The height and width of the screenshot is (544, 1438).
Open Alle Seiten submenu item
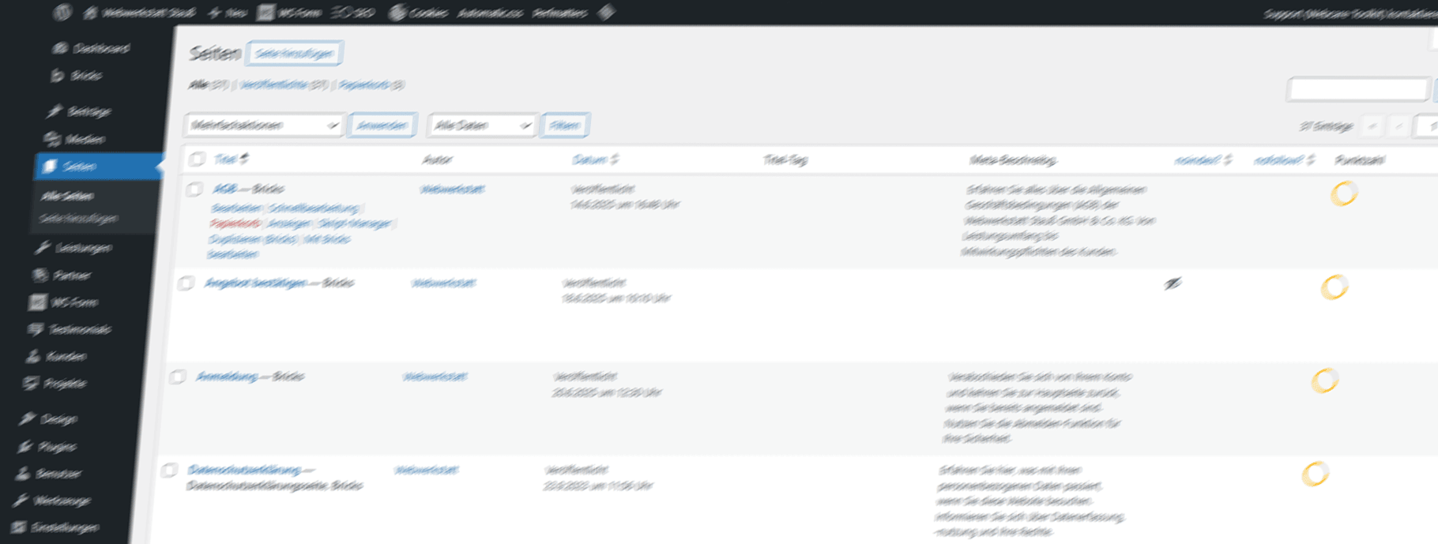click(67, 196)
